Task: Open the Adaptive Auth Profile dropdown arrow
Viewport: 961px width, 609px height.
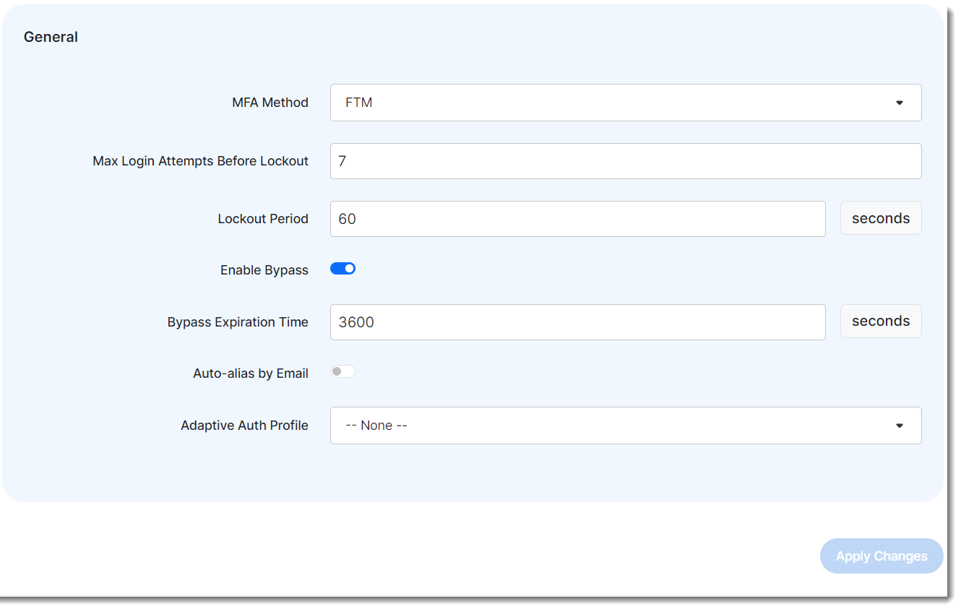Action: [x=900, y=426]
